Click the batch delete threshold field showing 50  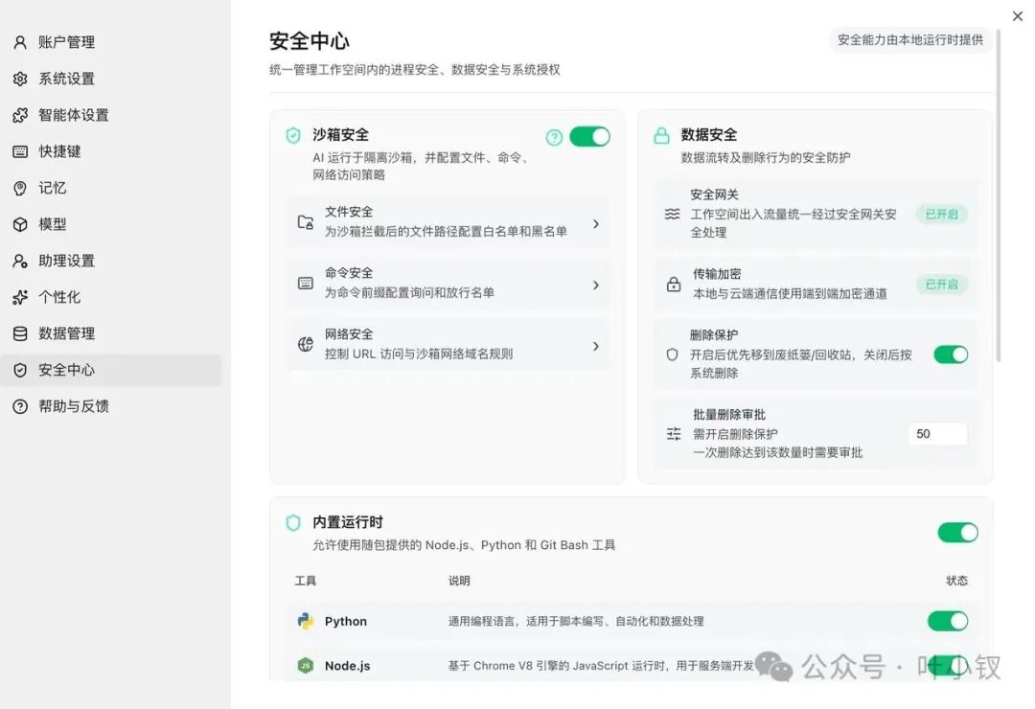937,434
